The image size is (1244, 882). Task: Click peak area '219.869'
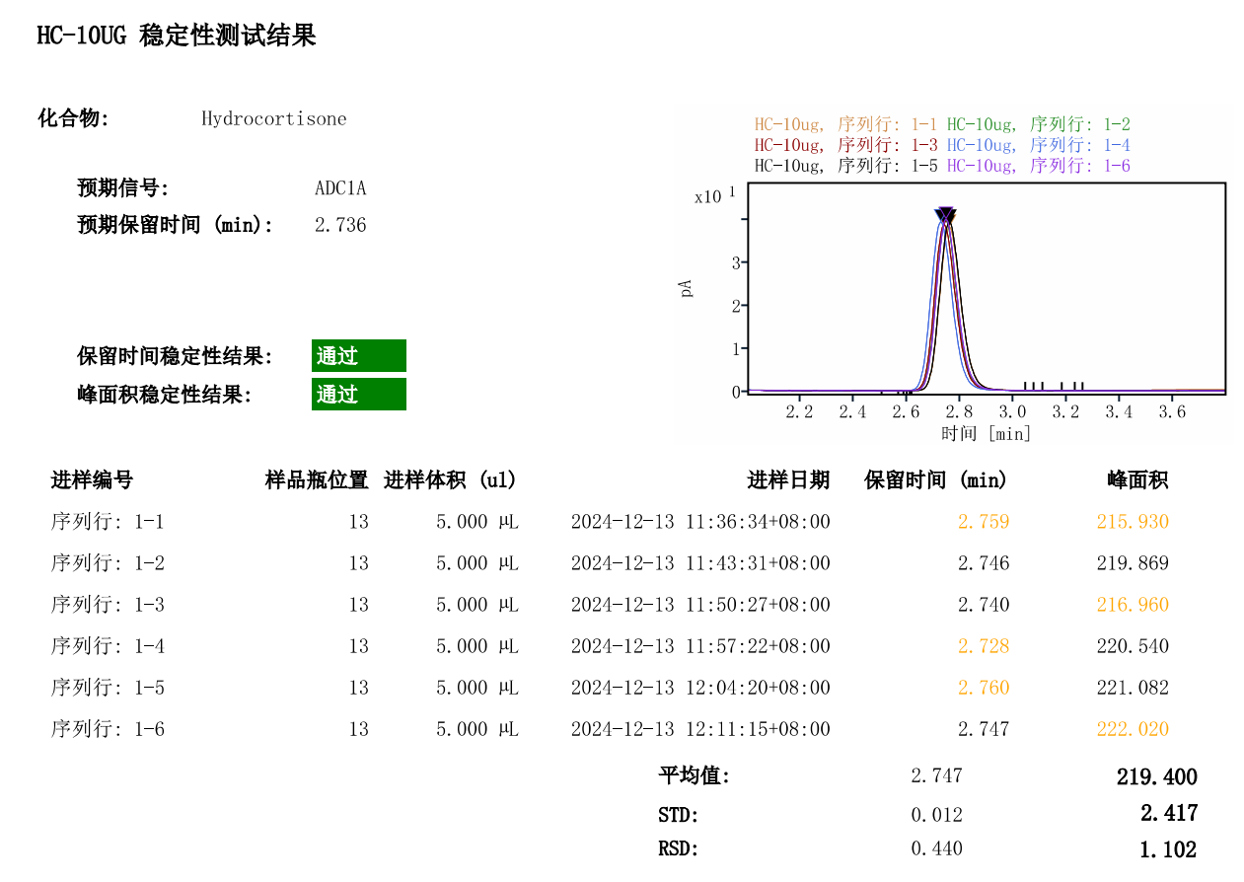(1133, 563)
